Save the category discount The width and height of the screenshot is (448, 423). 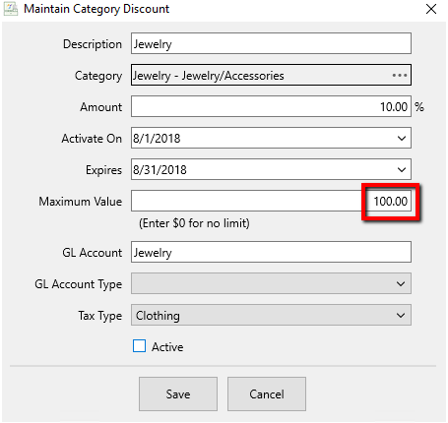point(178,393)
